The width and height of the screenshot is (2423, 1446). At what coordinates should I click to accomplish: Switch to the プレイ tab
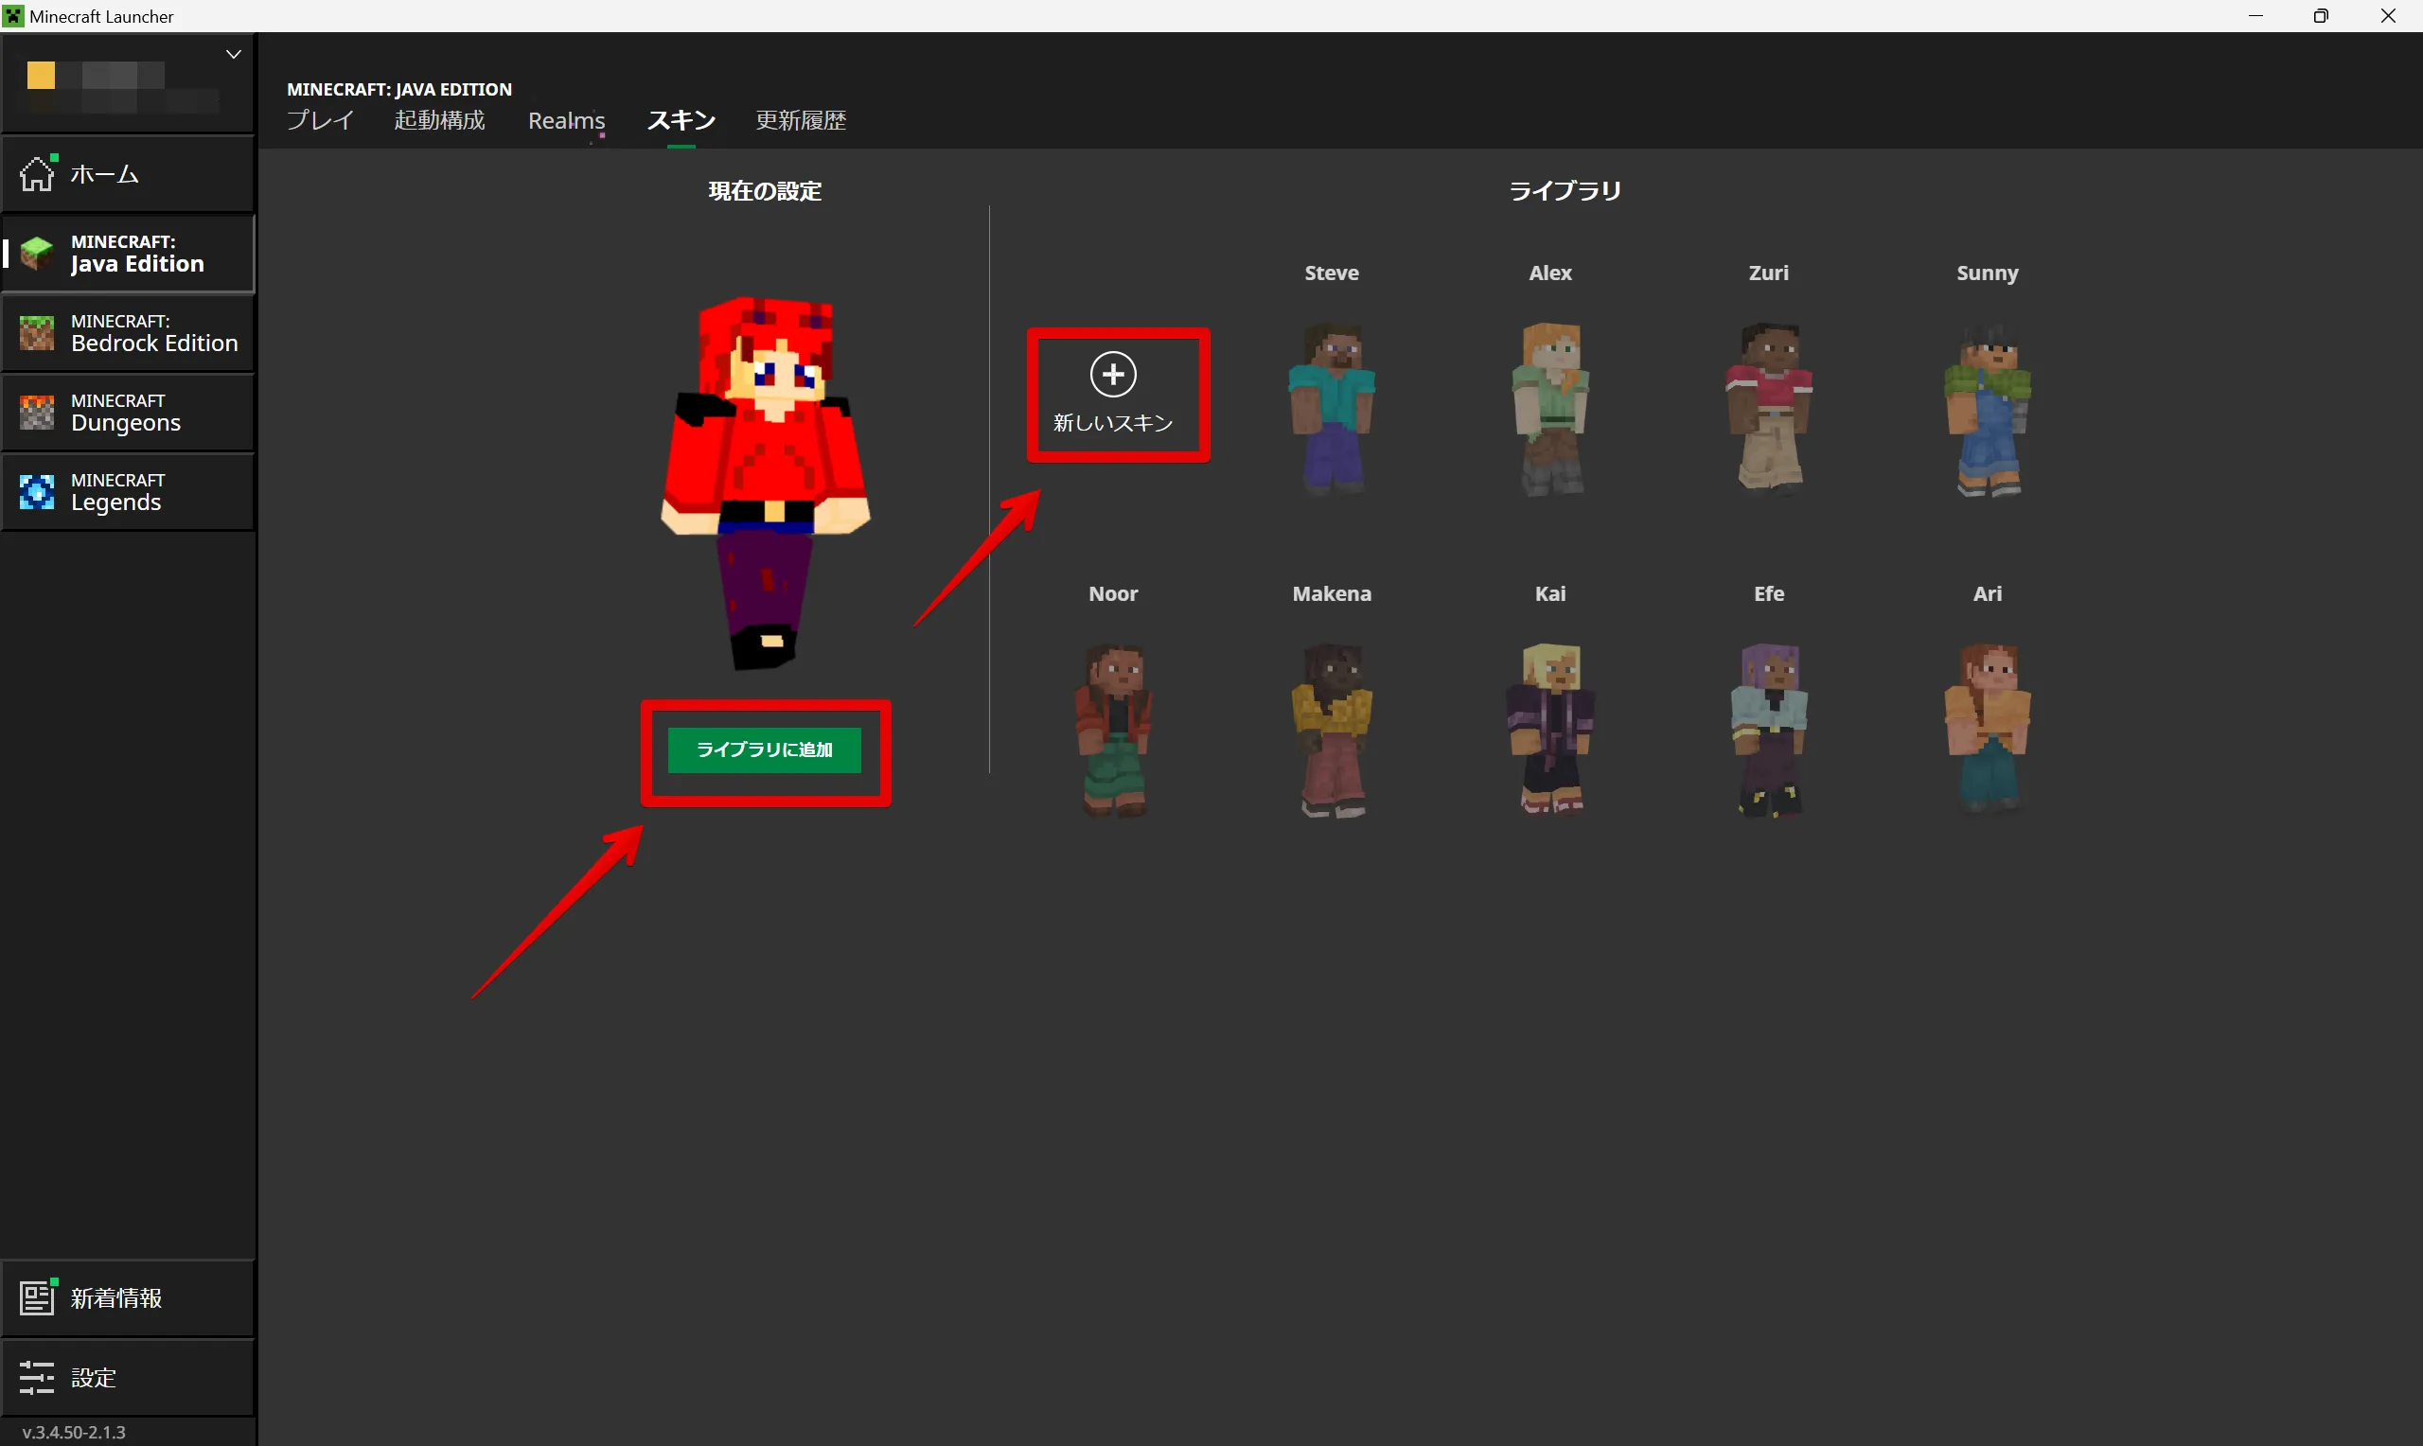pyautogui.click(x=321, y=121)
